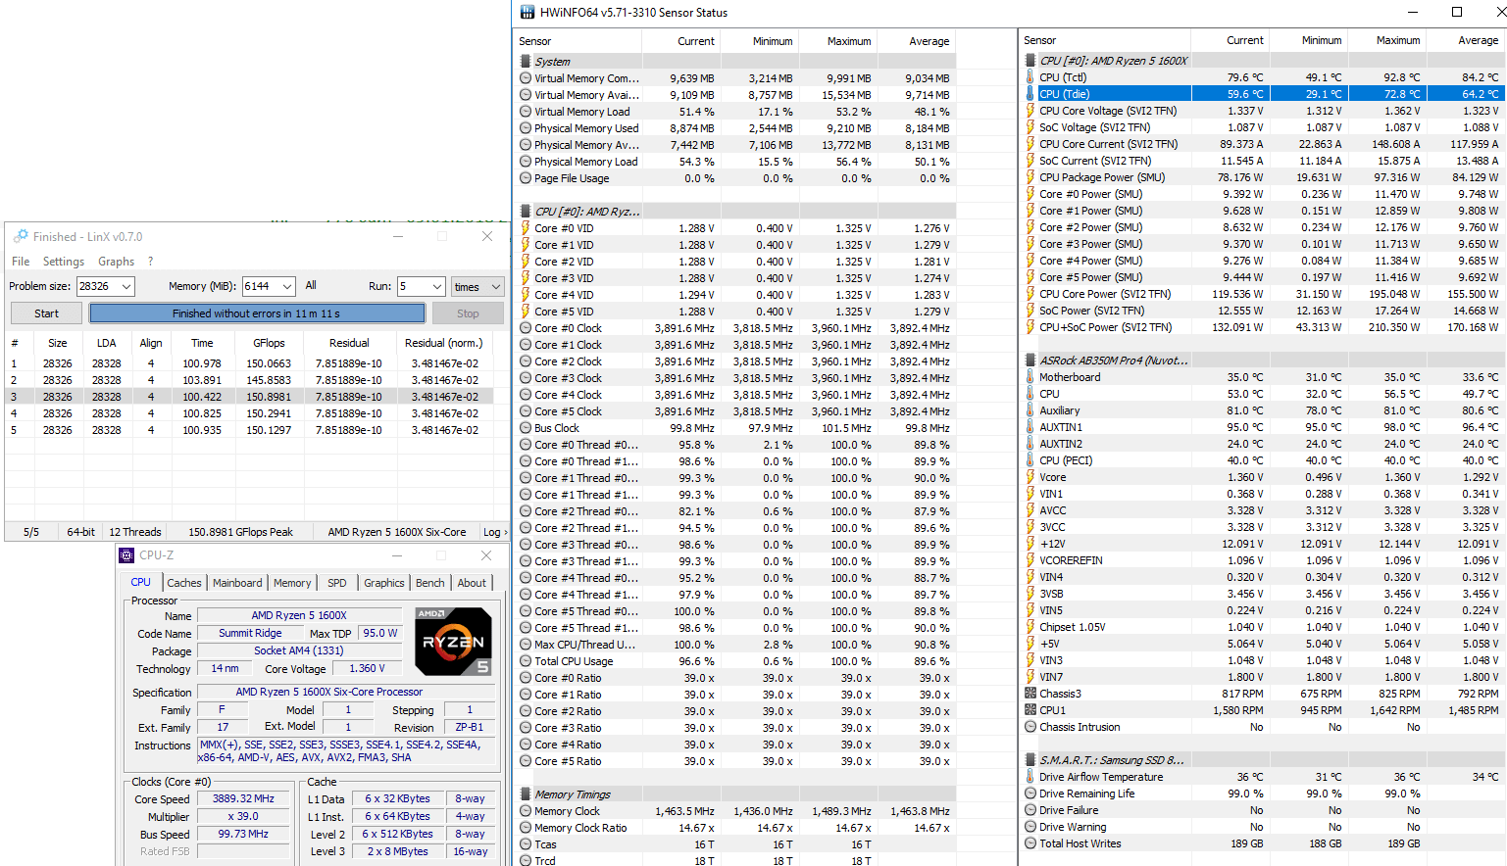Switch to the Mainboard tab in CPU-Z
Image resolution: width=1507 pixels, height=866 pixels.
tap(237, 583)
